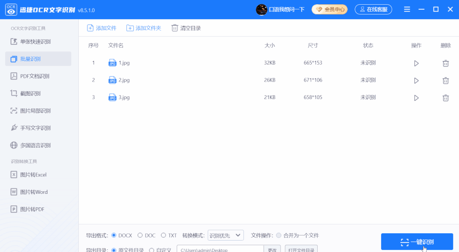
Task: Click 添加文件 add file button
Action: 102,28
